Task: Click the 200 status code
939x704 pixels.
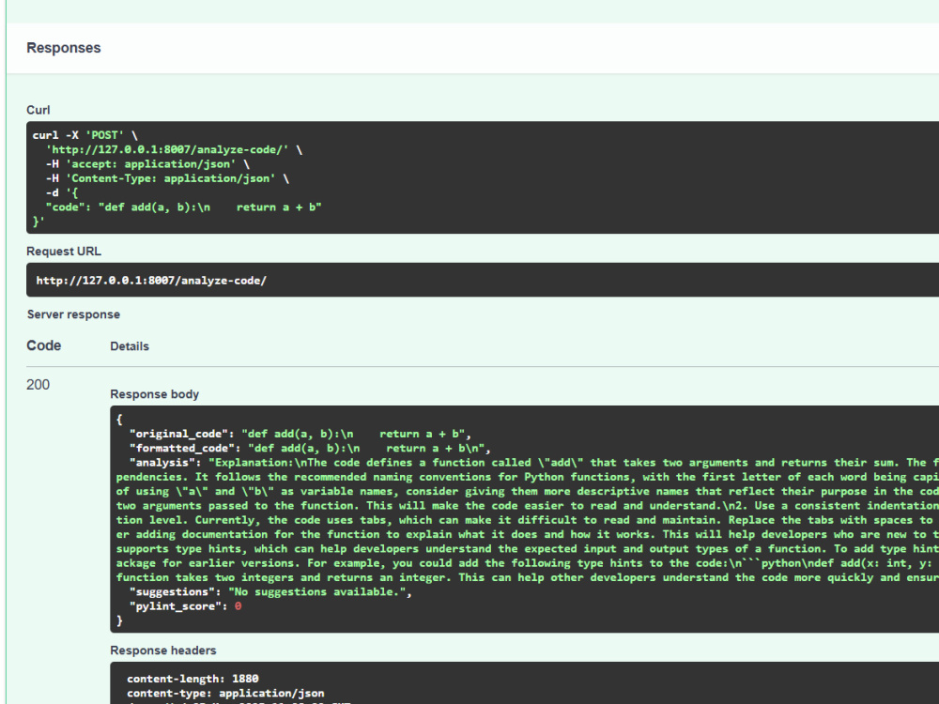Action: [38, 385]
